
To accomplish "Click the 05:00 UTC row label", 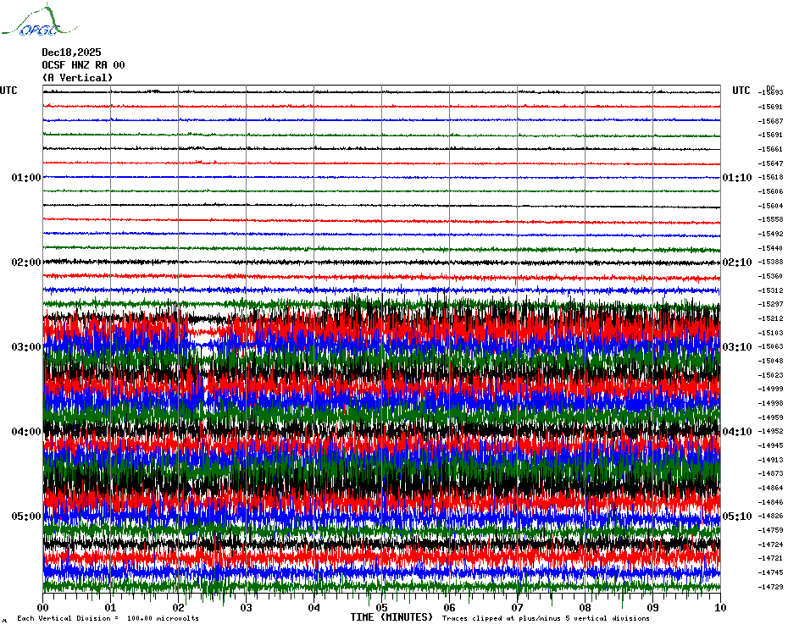I will pos(26,517).
